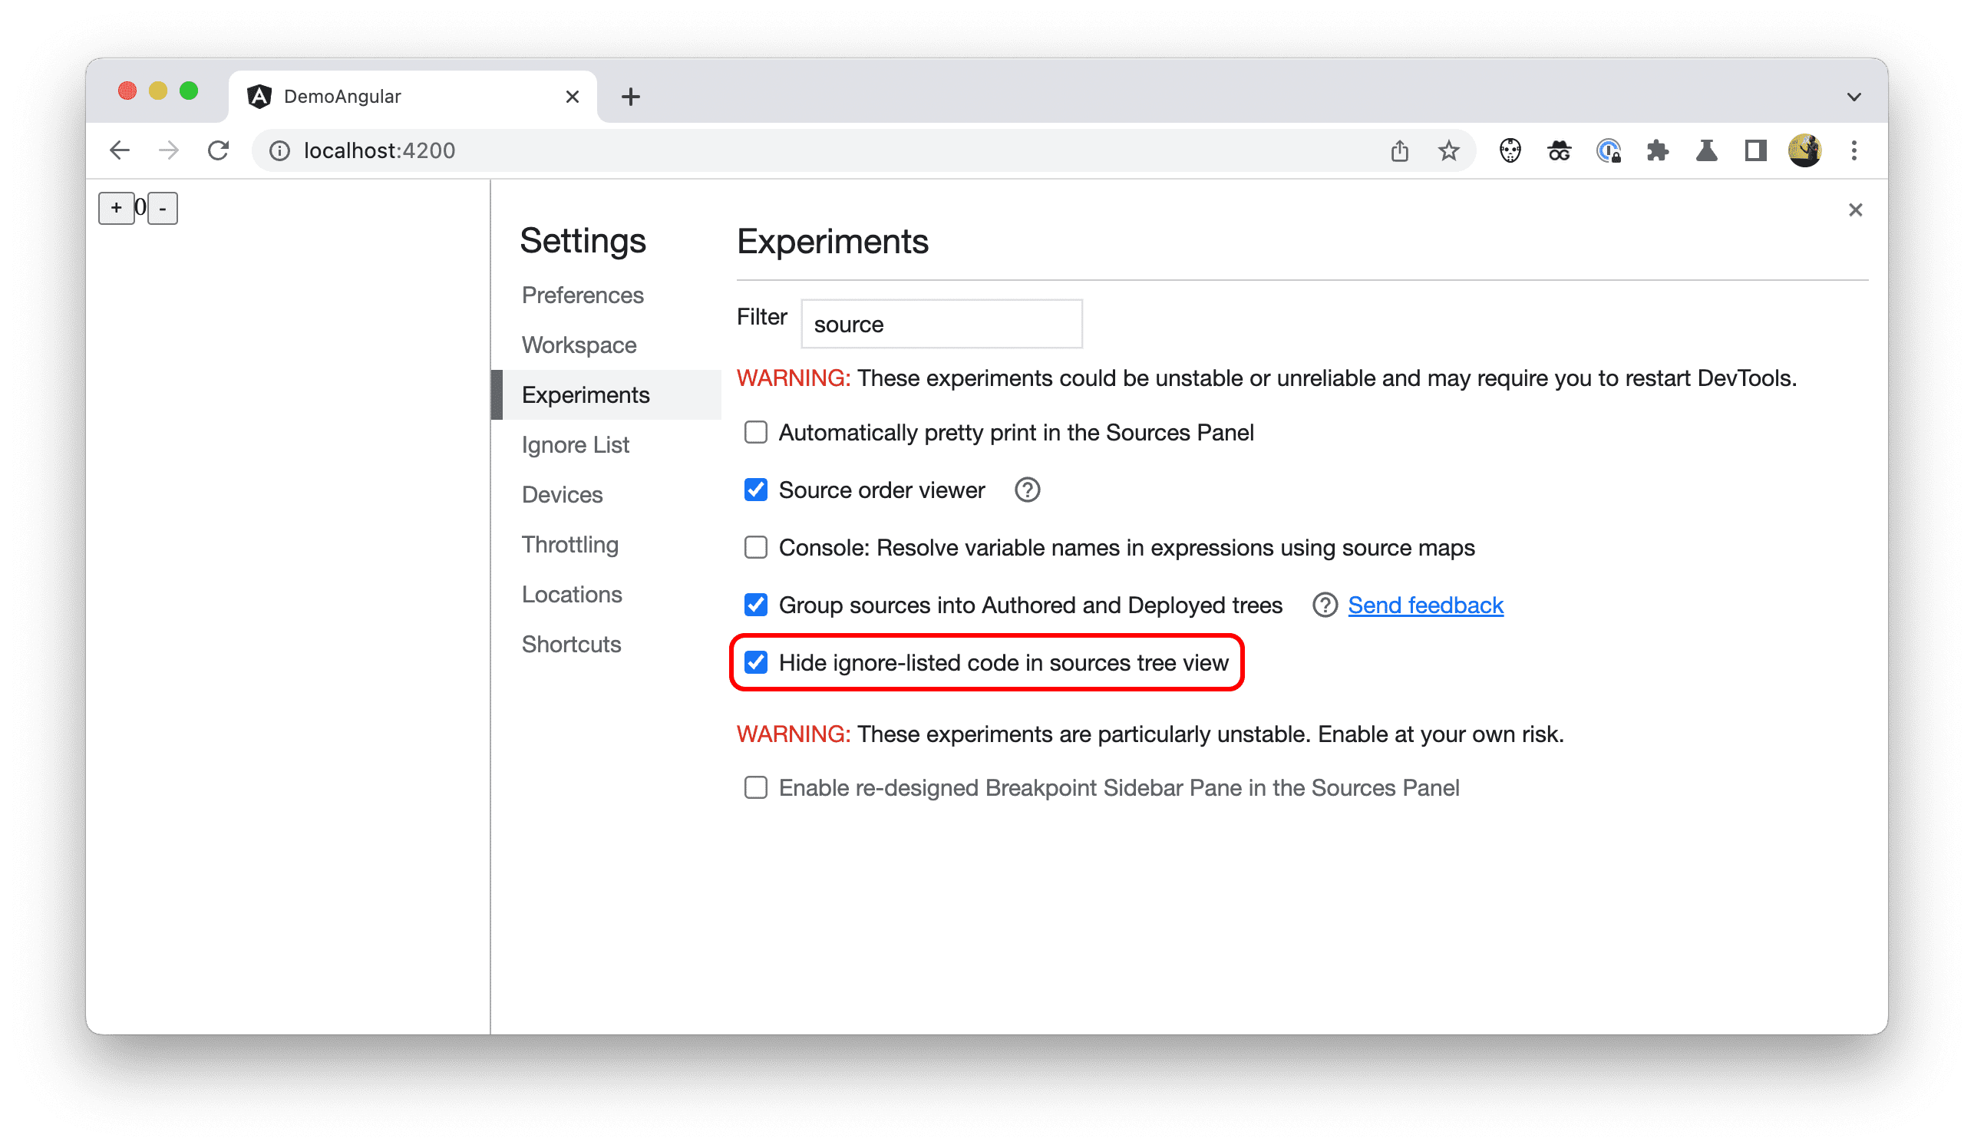This screenshot has height=1148, width=1974.
Task: Enable Automatically pretty print in Sources Panel
Action: pos(757,432)
